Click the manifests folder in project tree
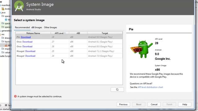This screenshot has width=198, height=111. pos(6,5)
